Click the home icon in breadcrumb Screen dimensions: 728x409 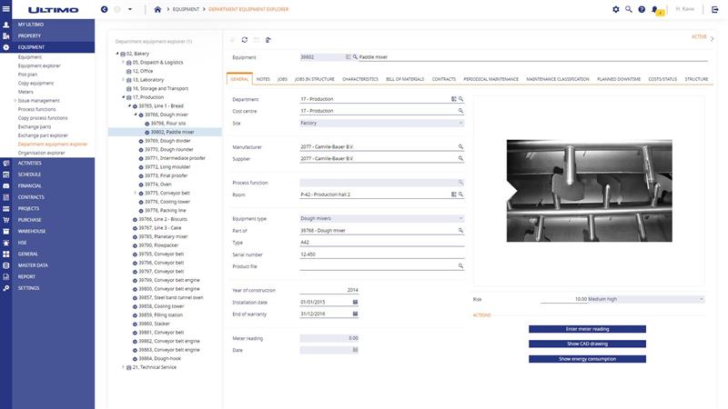pos(158,9)
